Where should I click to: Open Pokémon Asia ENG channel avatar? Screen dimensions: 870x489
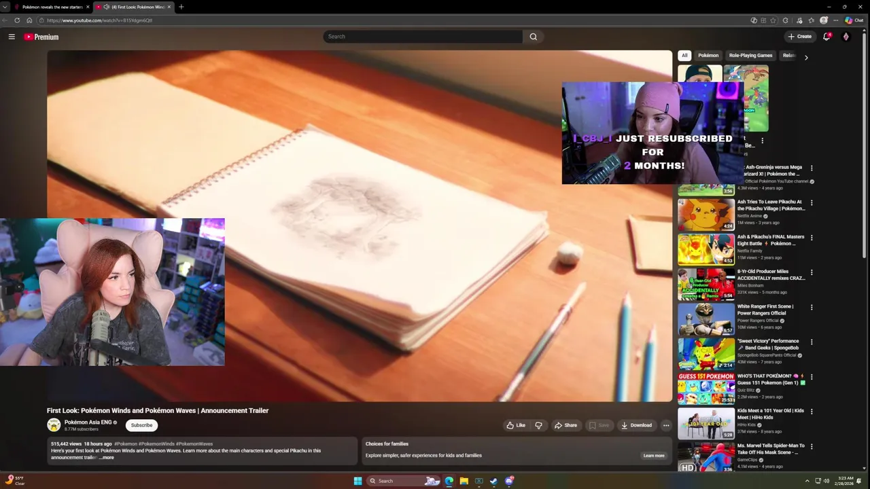point(54,425)
